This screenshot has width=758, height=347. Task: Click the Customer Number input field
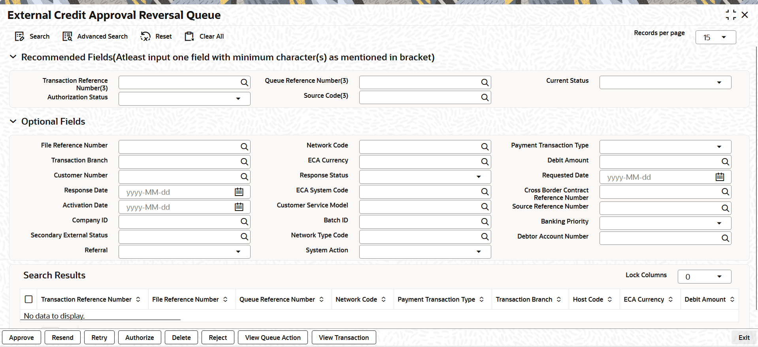(179, 177)
